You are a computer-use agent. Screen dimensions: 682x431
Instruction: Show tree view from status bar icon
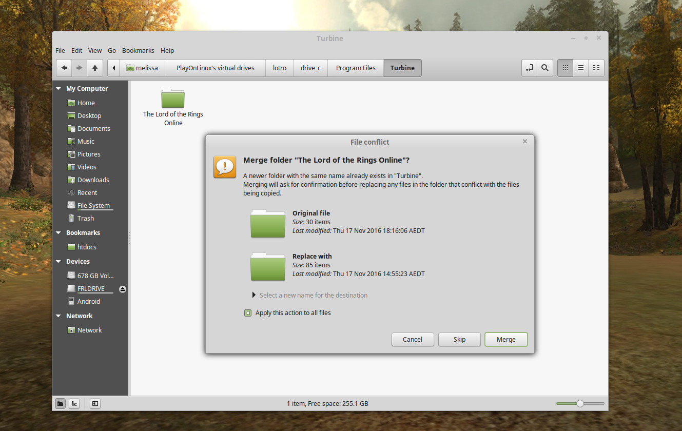point(74,403)
